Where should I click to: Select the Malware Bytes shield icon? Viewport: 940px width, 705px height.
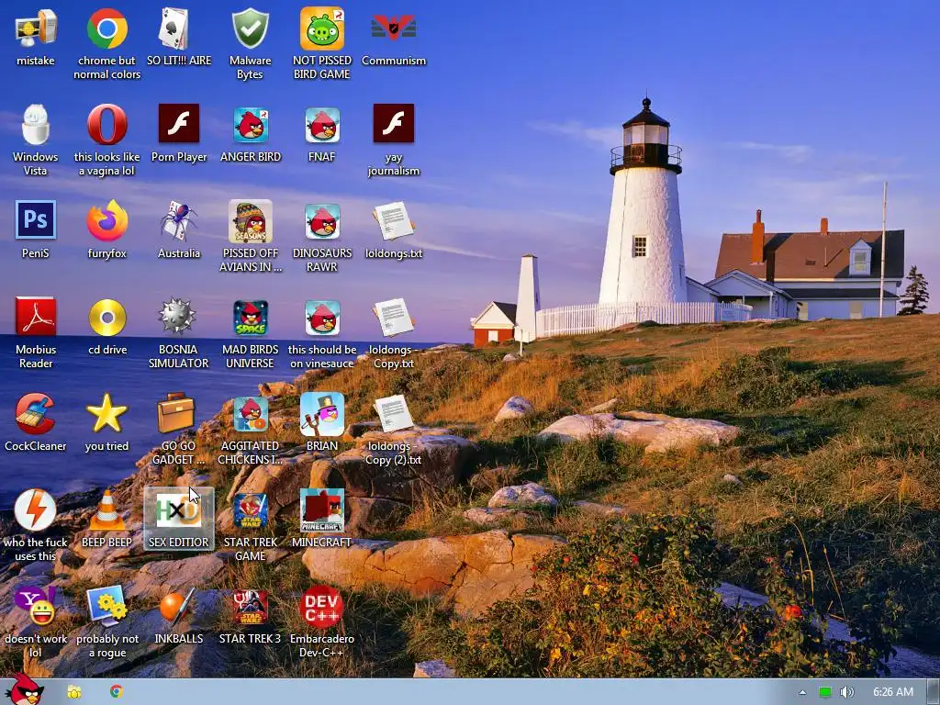250,28
